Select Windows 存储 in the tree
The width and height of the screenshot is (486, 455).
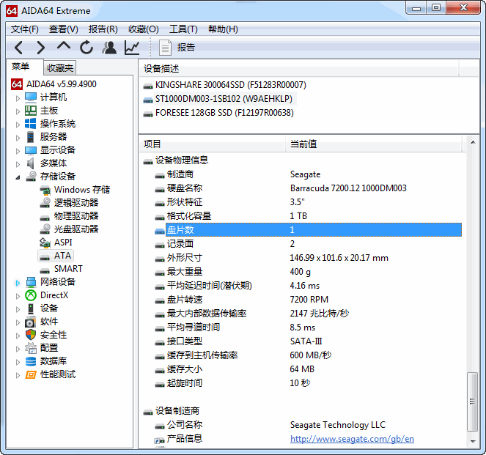point(81,190)
